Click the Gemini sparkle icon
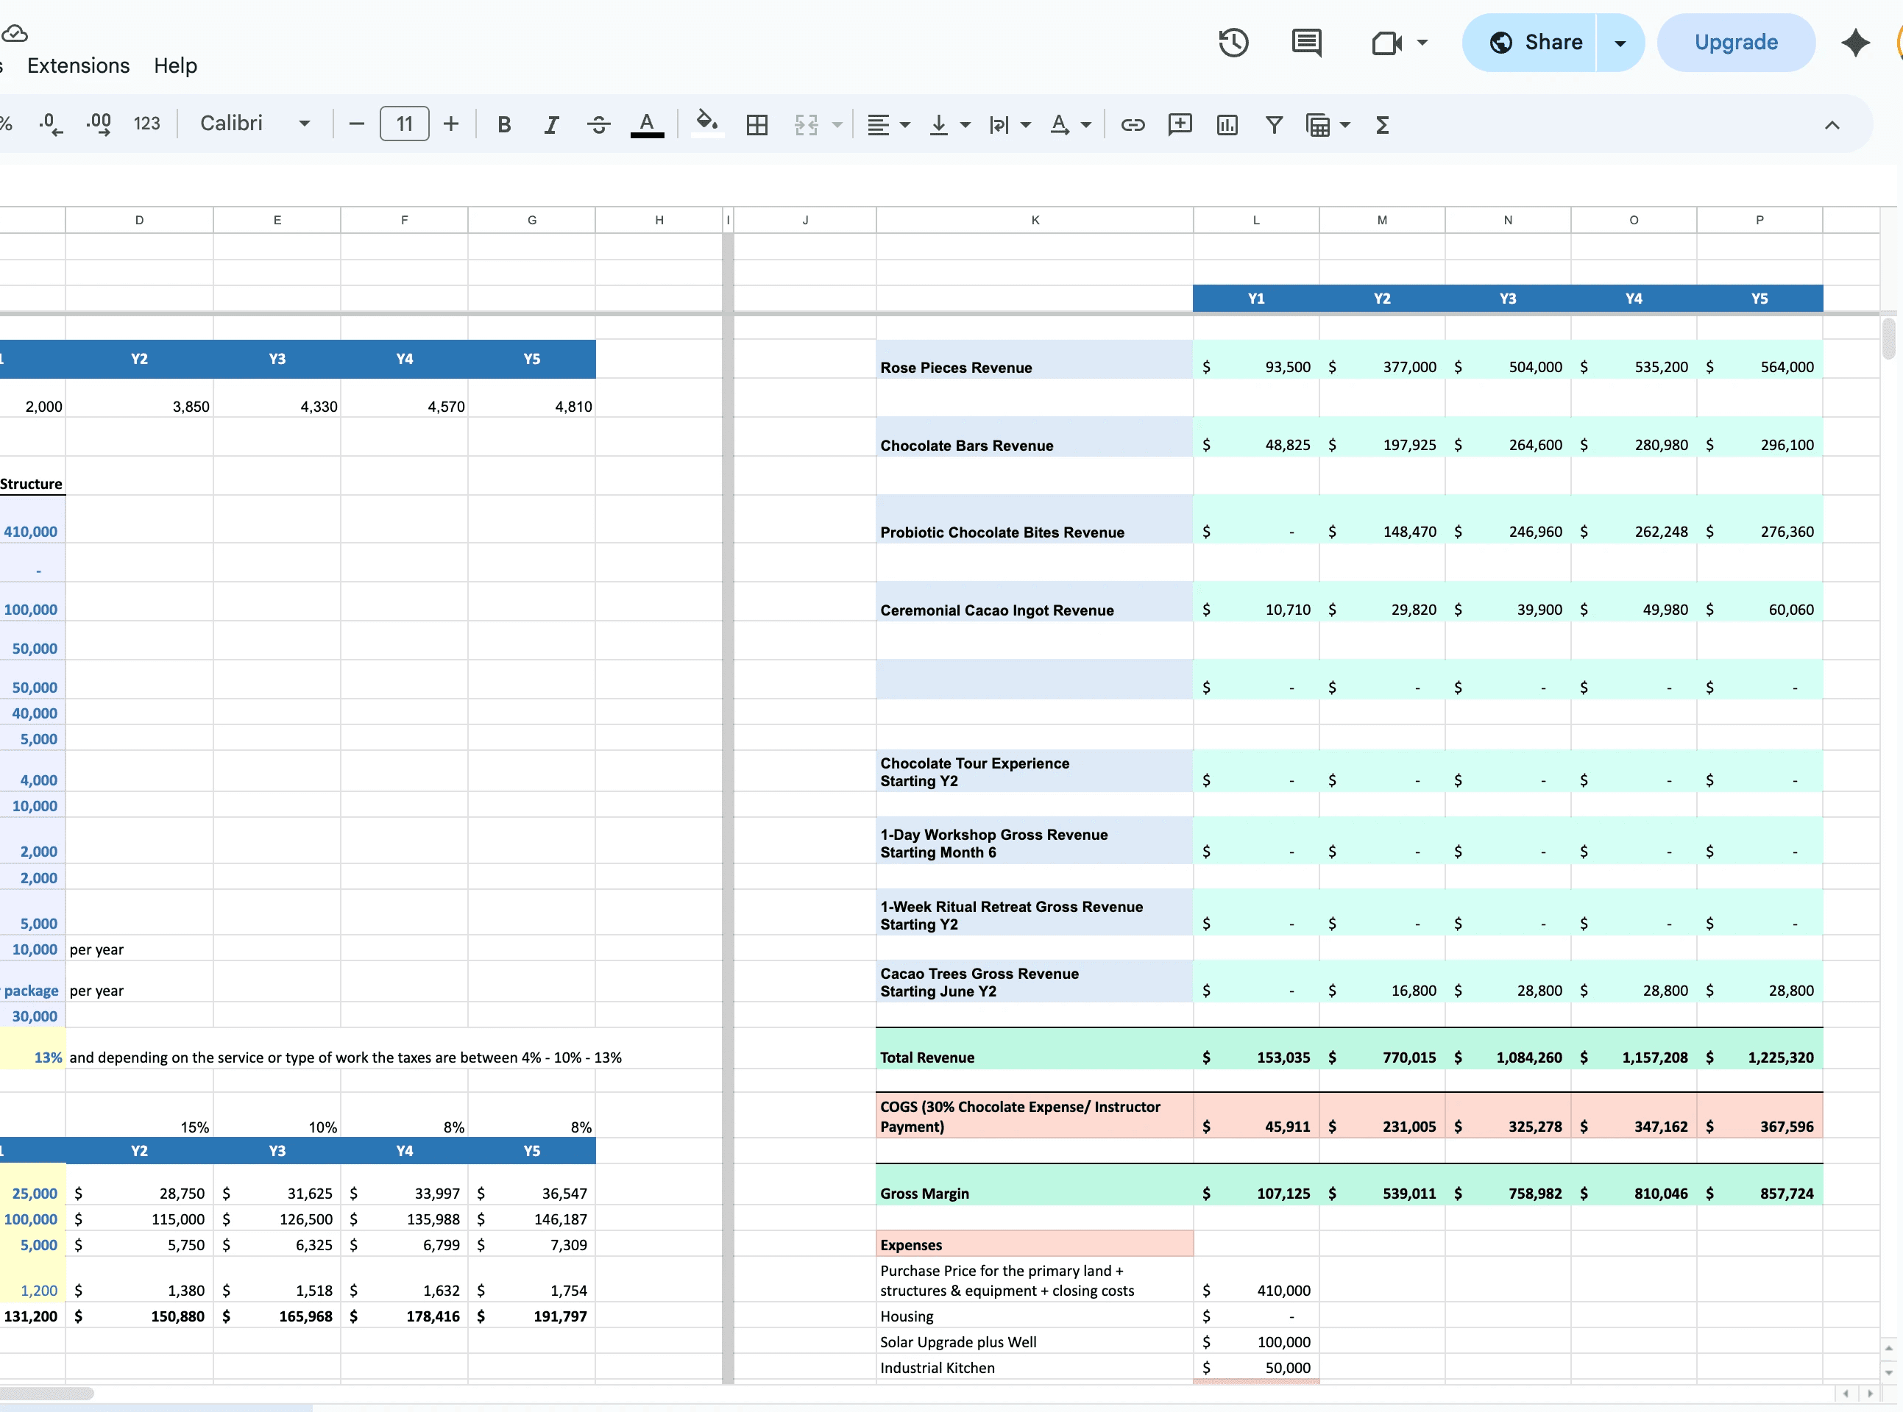 pos(1855,43)
